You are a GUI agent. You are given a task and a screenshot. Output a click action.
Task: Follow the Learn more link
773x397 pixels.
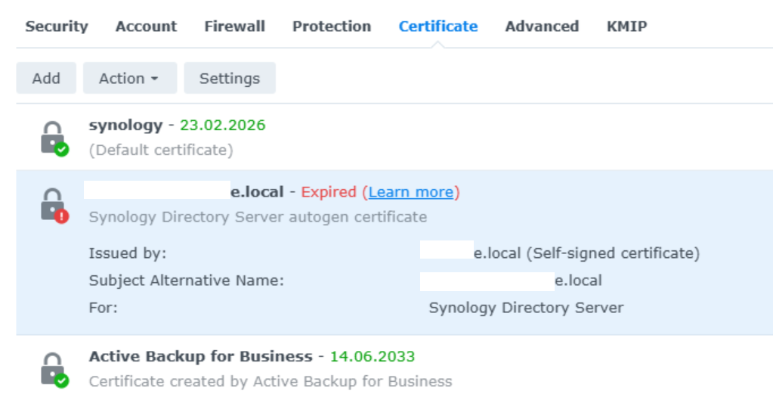[x=411, y=192]
